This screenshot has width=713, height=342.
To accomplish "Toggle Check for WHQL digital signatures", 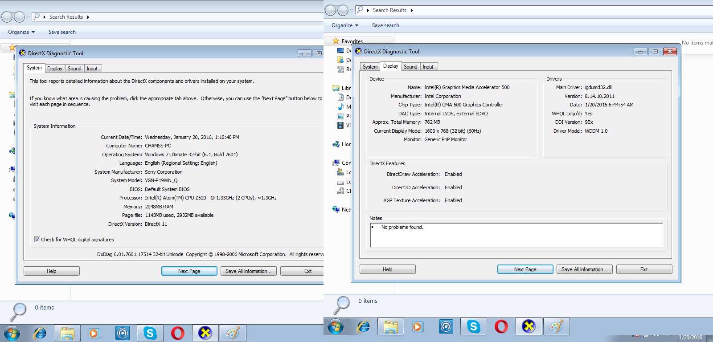I will [x=37, y=240].
